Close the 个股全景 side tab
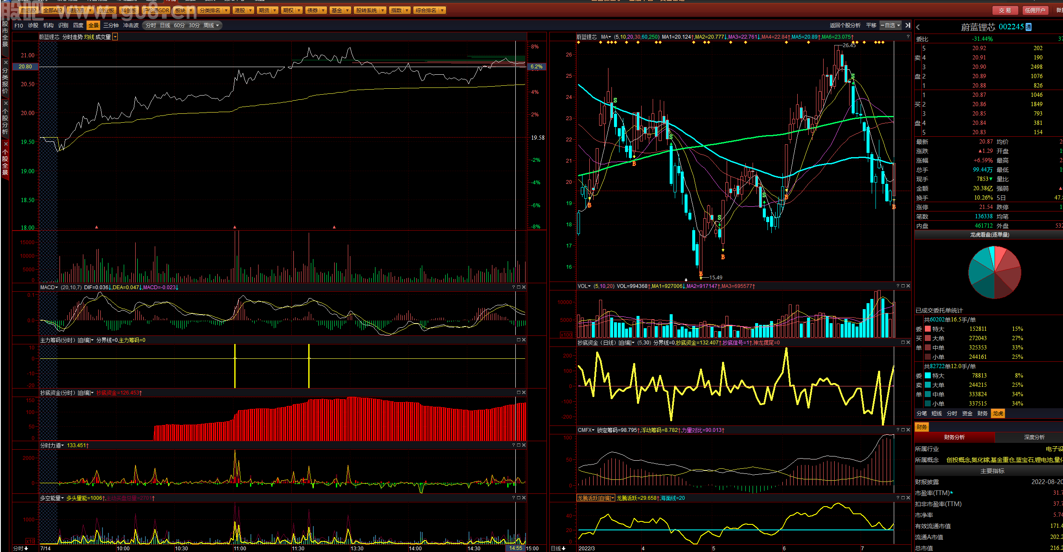Viewport: 1063px width, 552px height. (x=6, y=144)
